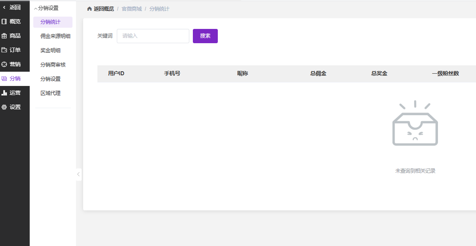
Task: Open the 运营 operations chart icon
Action: [4, 93]
